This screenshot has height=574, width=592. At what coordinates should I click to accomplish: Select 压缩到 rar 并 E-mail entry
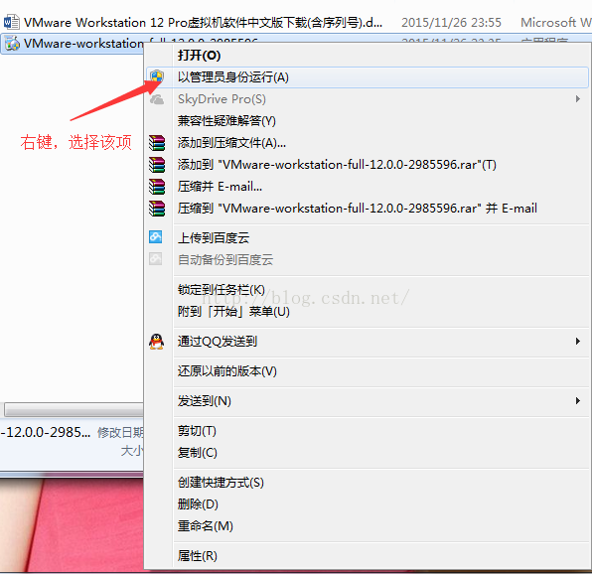(367, 209)
